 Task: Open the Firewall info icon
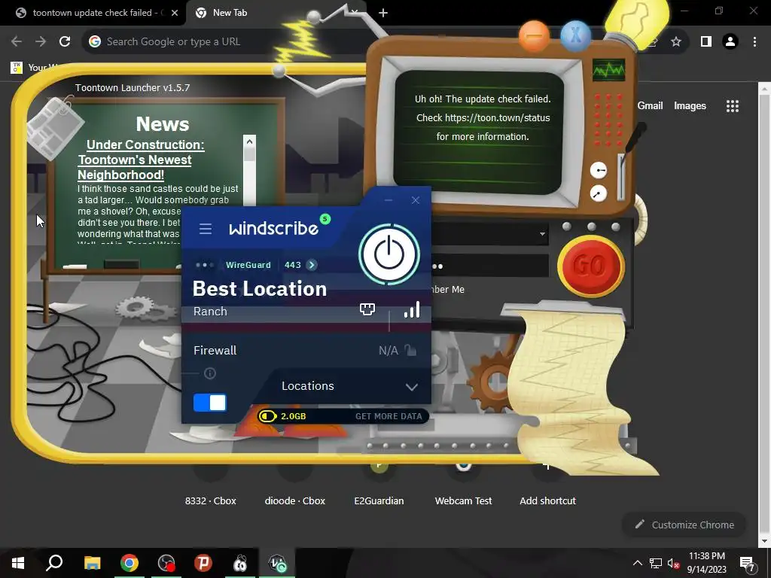click(x=210, y=373)
